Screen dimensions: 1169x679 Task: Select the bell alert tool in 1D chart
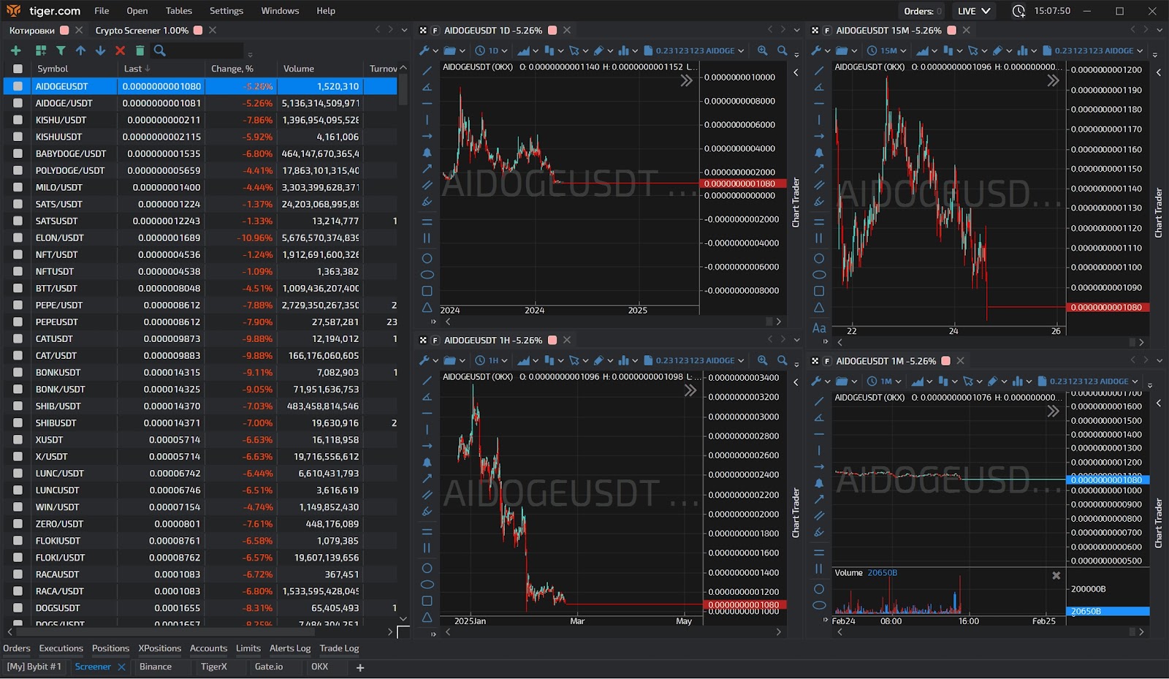point(427,153)
